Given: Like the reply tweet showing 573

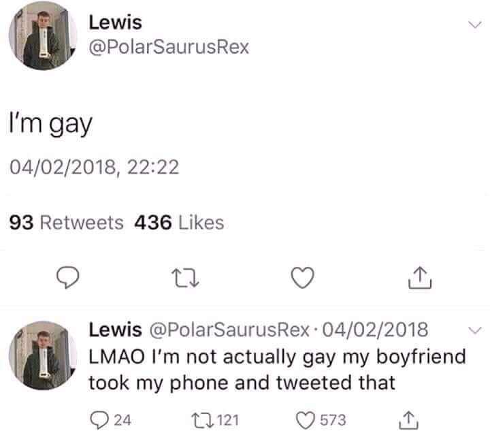Looking at the screenshot, I should pyautogui.click(x=321, y=420).
